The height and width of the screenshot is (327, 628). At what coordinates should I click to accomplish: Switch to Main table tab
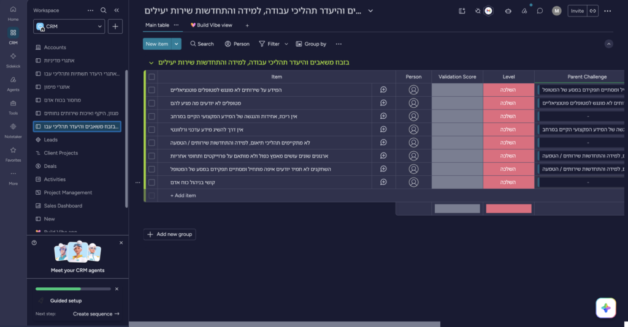[x=157, y=24]
